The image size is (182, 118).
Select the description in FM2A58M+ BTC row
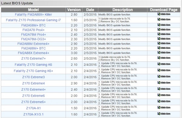(115, 25)
